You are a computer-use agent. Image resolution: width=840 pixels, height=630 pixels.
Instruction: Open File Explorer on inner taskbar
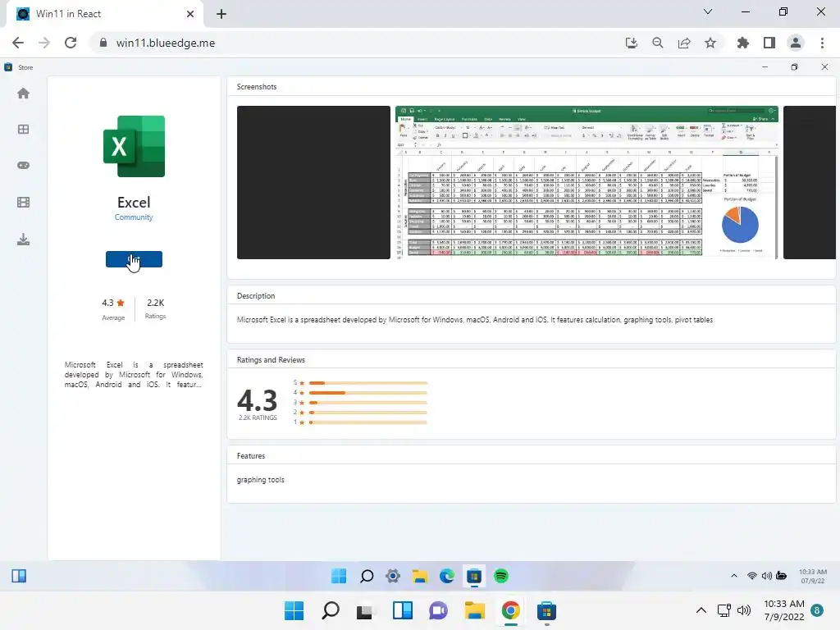click(419, 576)
